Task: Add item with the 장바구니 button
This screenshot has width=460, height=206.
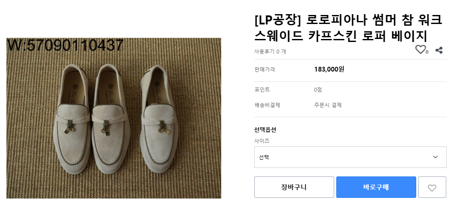Action: [x=294, y=187]
